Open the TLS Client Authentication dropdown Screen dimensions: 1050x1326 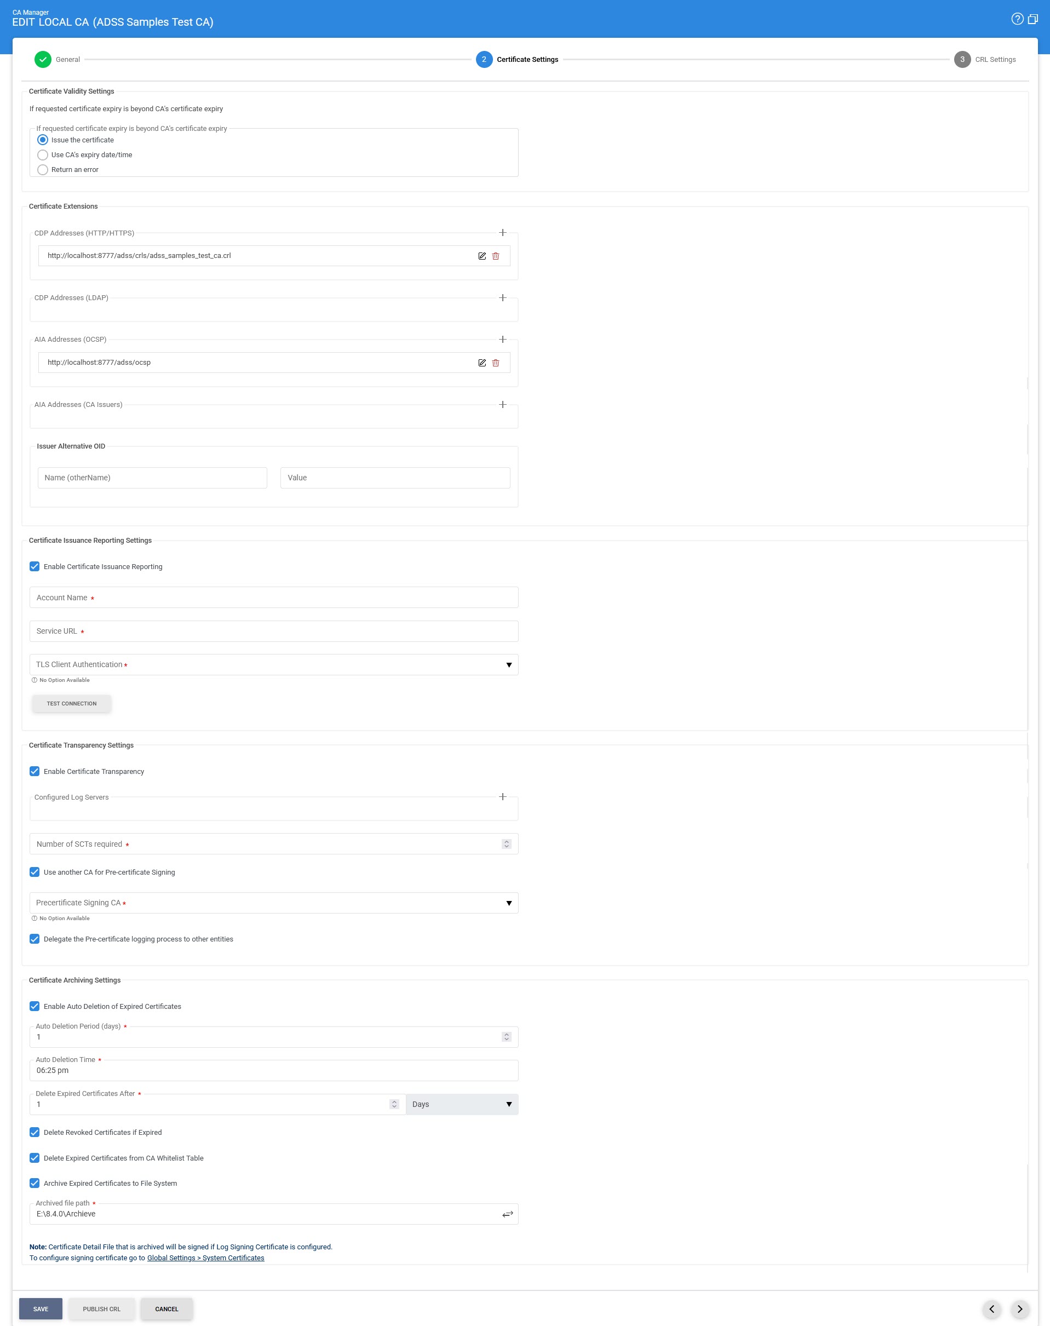coord(273,664)
